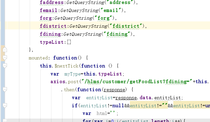210x122 pixels.
Task: Click the post method name
Action: pyautogui.click(x=73, y=82)
